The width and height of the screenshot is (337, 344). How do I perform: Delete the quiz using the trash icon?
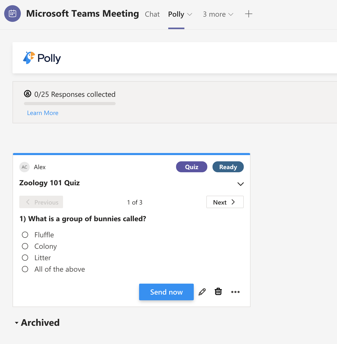[218, 292]
